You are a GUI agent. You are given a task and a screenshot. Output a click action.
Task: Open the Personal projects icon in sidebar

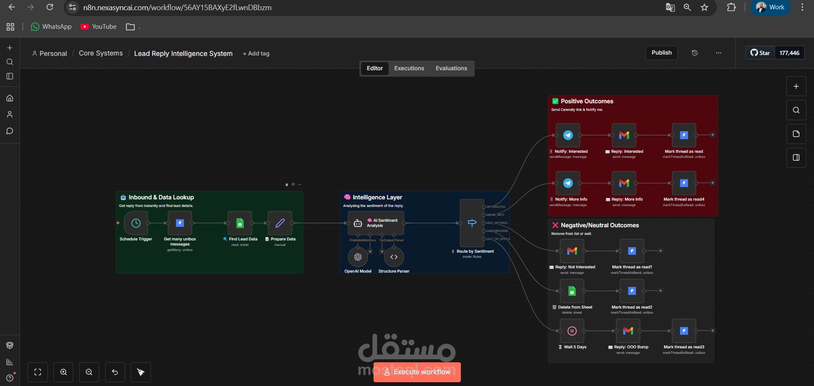coord(10,114)
